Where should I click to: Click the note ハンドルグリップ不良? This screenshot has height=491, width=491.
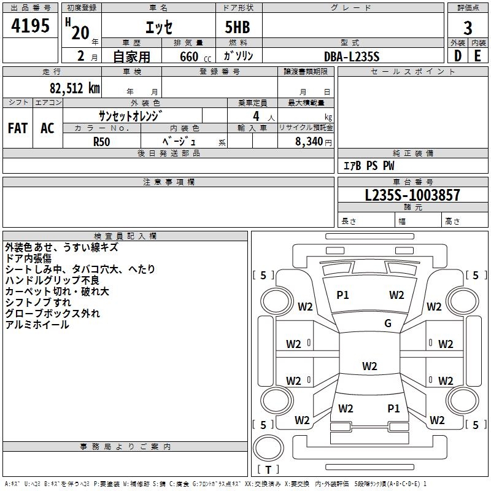point(52,280)
